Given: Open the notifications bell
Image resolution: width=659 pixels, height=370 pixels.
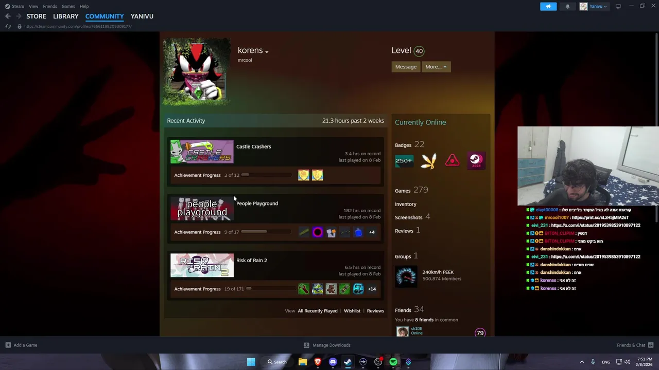Looking at the screenshot, I should [567, 6].
